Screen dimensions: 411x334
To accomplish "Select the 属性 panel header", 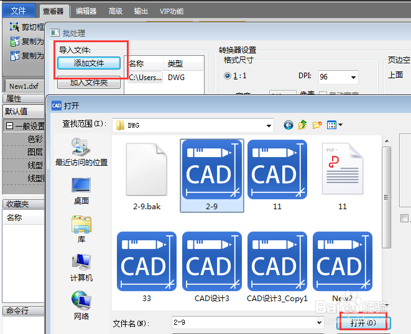I will pos(23,99).
